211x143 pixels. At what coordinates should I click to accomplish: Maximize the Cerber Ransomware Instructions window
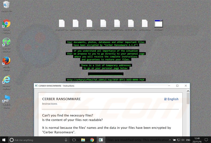point(177,86)
